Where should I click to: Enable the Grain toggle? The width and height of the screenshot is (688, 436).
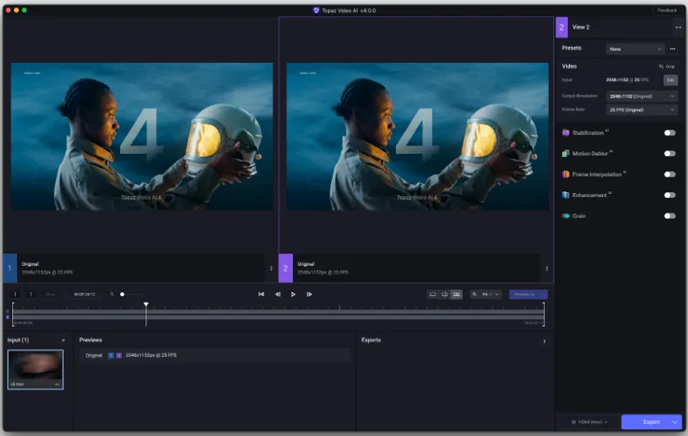(669, 216)
